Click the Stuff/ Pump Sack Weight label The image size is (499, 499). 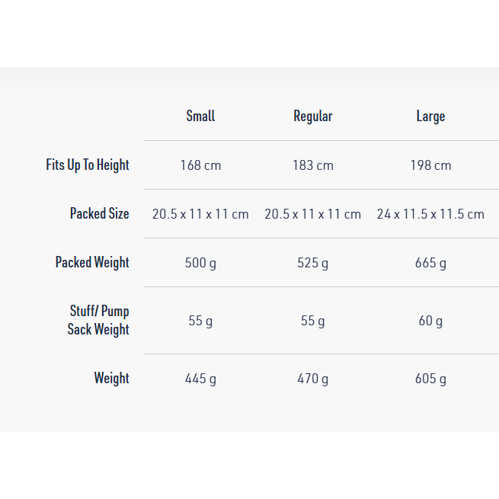click(98, 320)
